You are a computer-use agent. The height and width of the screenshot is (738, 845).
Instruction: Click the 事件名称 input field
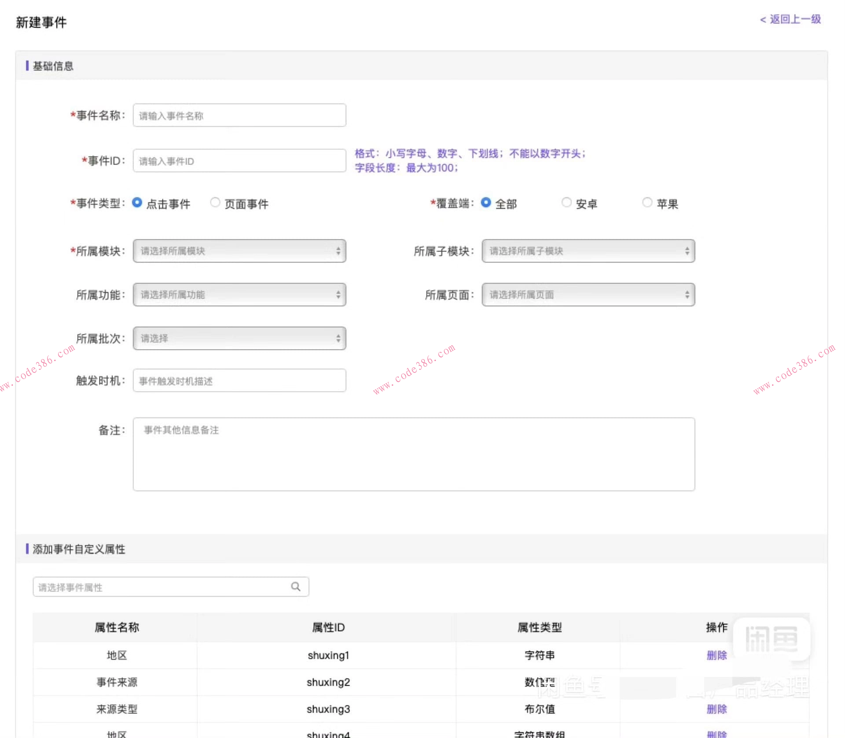pyautogui.click(x=239, y=115)
